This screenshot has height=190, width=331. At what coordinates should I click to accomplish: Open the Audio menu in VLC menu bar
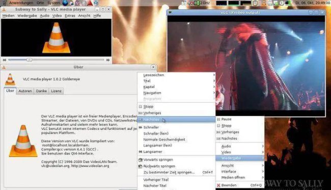pos(44,16)
